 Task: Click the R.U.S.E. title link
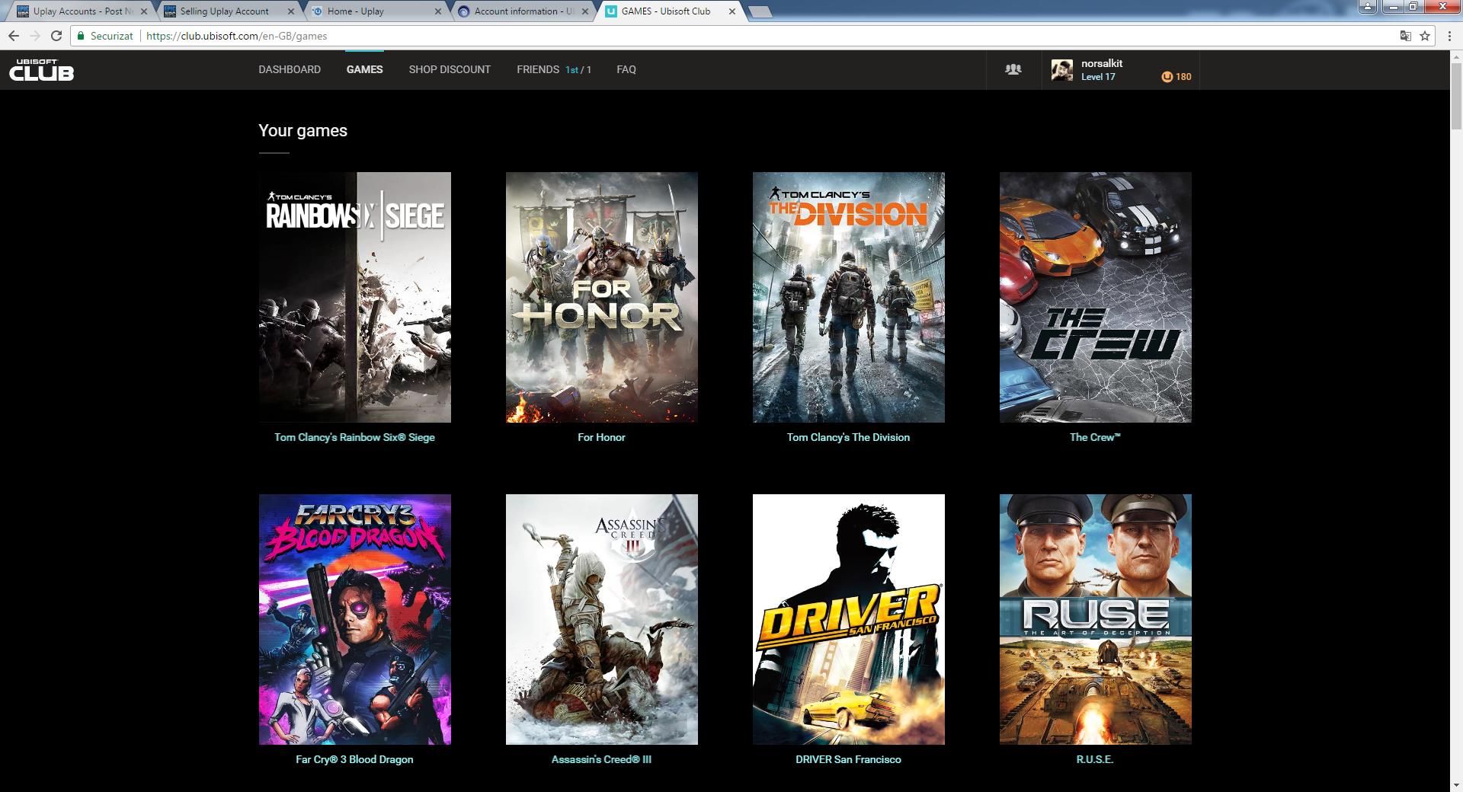point(1096,759)
